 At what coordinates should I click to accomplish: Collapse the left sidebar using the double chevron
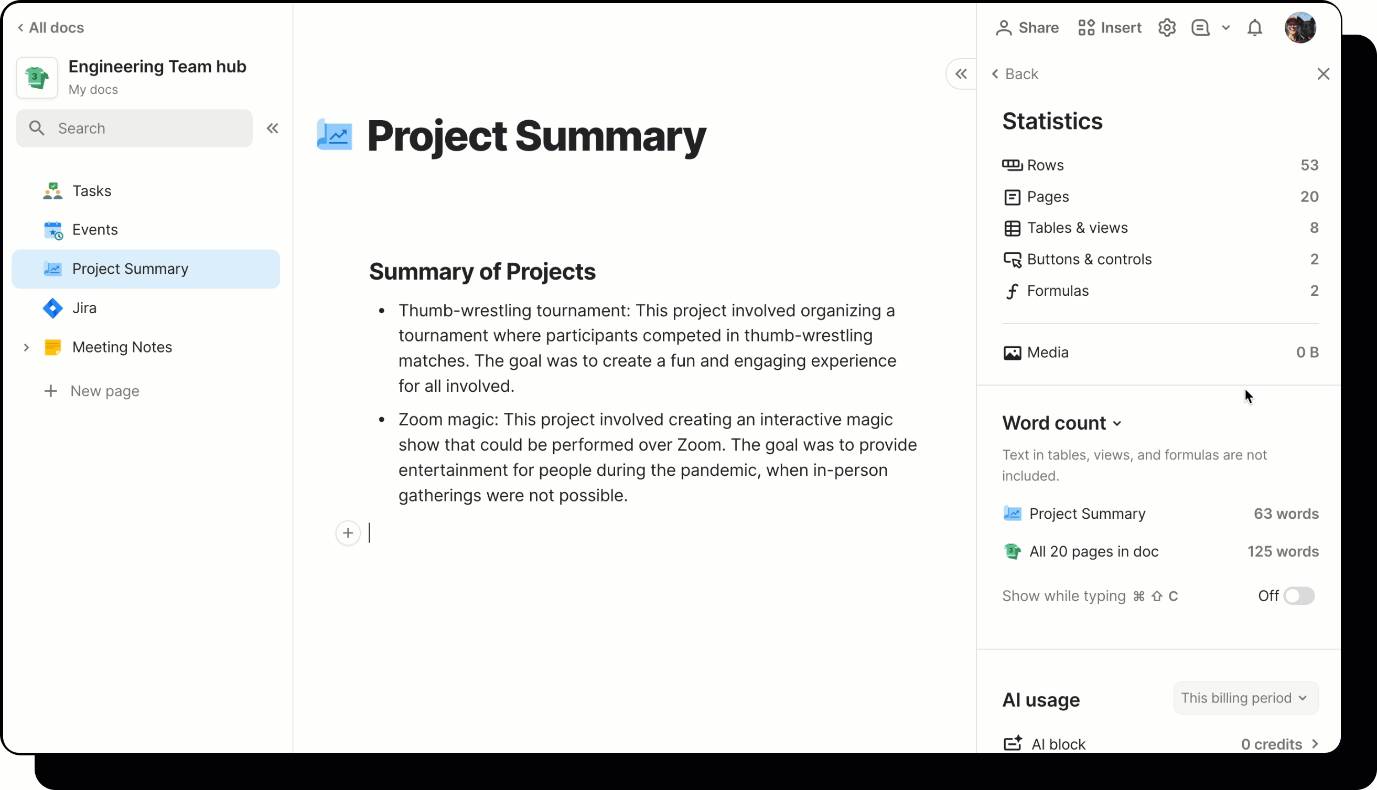pyautogui.click(x=272, y=129)
